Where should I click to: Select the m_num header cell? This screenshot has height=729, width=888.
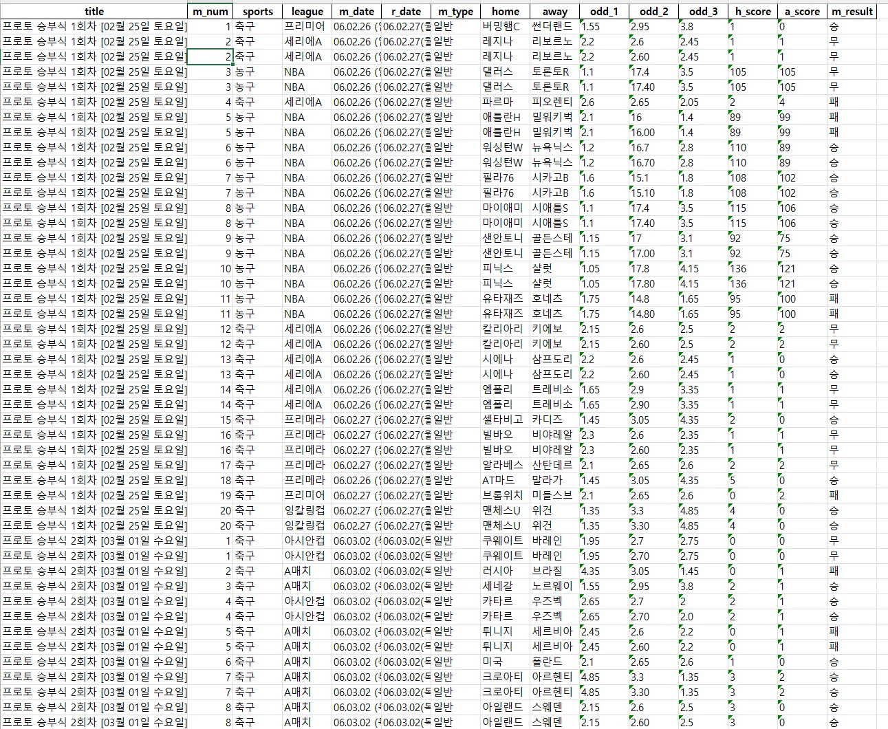click(x=210, y=11)
